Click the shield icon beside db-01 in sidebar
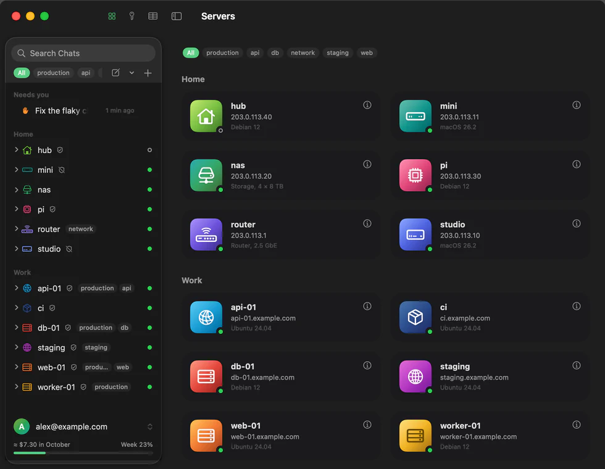The height and width of the screenshot is (469, 605). pos(68,328)
